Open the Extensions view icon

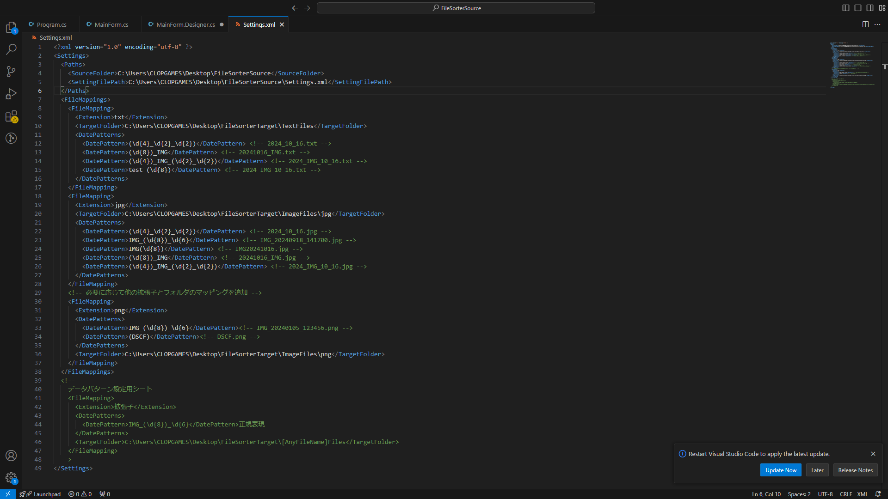click(11, 116)
